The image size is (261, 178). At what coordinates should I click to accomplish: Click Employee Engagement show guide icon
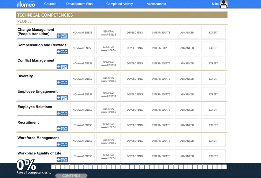pyautogui.click(x=62, y=98)
